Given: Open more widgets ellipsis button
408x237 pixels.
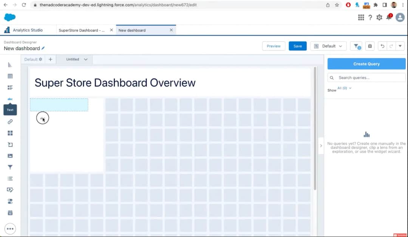Looking at the screenshot, I should [10, 229].
